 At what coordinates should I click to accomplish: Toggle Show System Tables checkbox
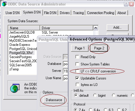(x=77, y=64)
